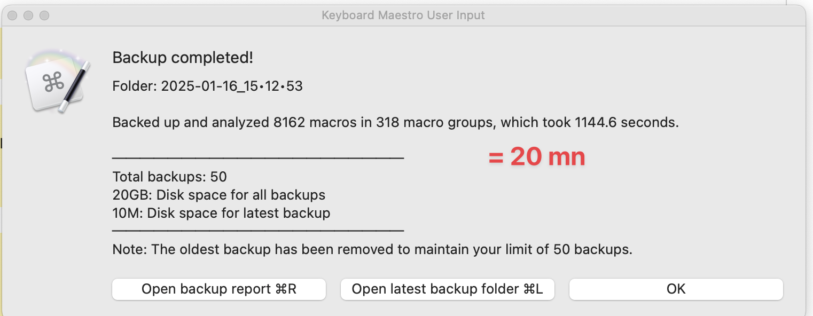813x316 pixels.
Task: Click the Keyboard Maestro User Input title
Action: (403, 15)
